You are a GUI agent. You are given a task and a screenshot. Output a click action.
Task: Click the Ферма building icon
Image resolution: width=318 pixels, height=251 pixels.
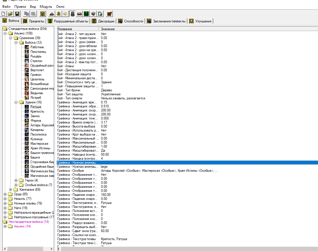coord(27,121)
